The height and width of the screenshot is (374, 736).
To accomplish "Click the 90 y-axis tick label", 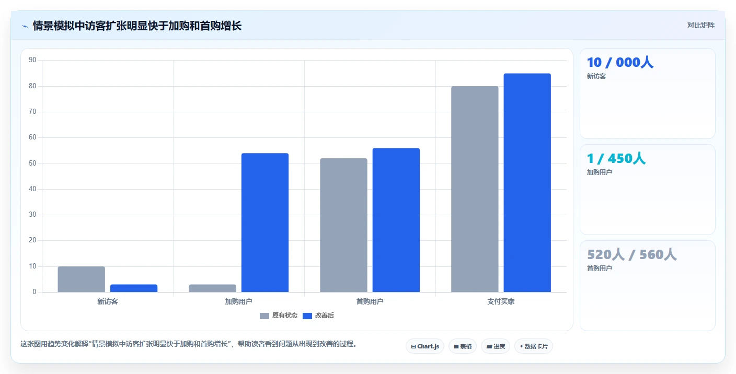I will coord(32,60).
